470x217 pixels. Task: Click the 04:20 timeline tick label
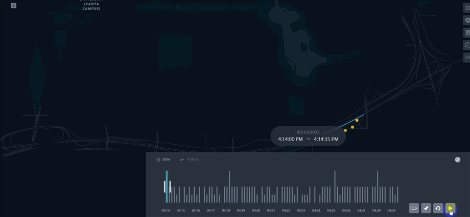(256, 210)
